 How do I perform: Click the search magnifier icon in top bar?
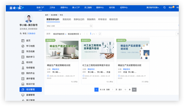[x=164, y=8]
